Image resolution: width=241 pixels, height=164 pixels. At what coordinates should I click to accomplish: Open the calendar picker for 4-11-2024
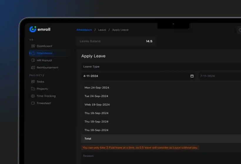tap(192, 76)
